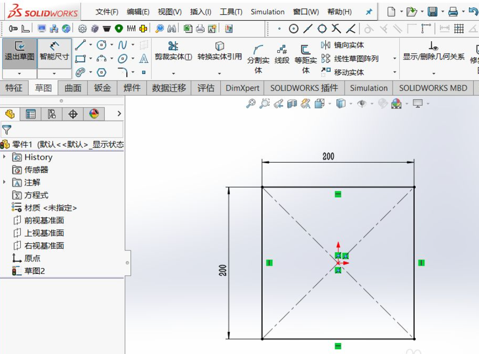This screenshot has width=479, height=354.
Task: Open the Spline tool dropdown arrow
Action: pyautogui.click(x=133, y=45)
